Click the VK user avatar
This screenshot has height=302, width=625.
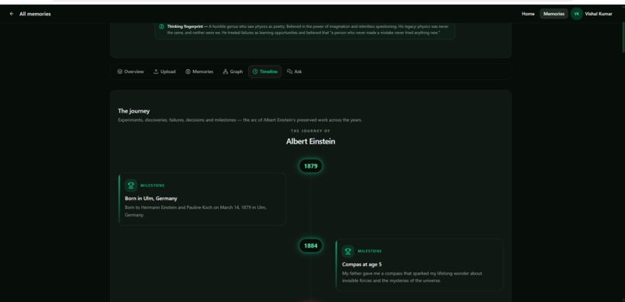[576, 14]
